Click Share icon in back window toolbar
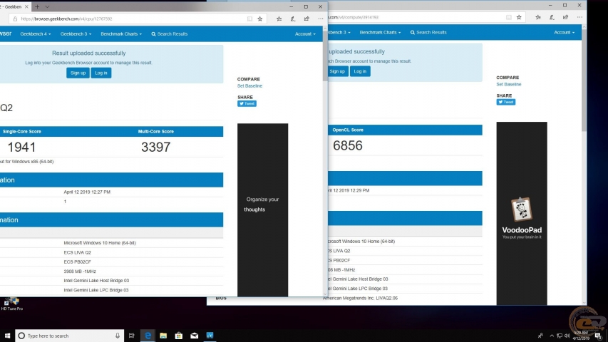The width and height of the screenshot is (608, 342). tap(566, 17)
